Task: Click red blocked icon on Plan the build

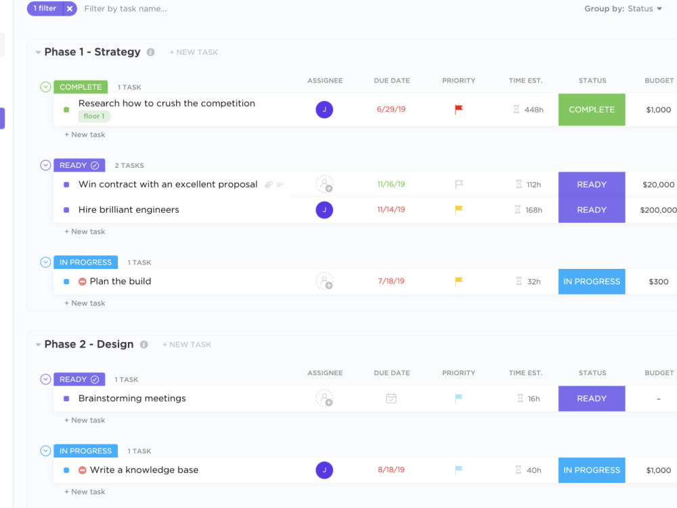Action: [x=82, y=282]
